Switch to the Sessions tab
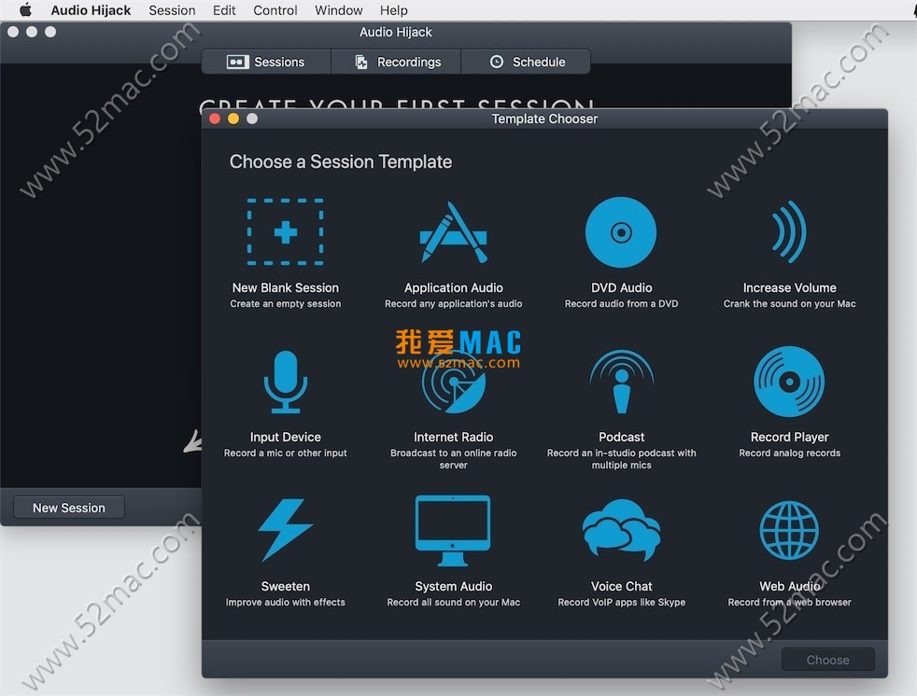Screen dimensions: 917x696 click(x=266, y=62)
